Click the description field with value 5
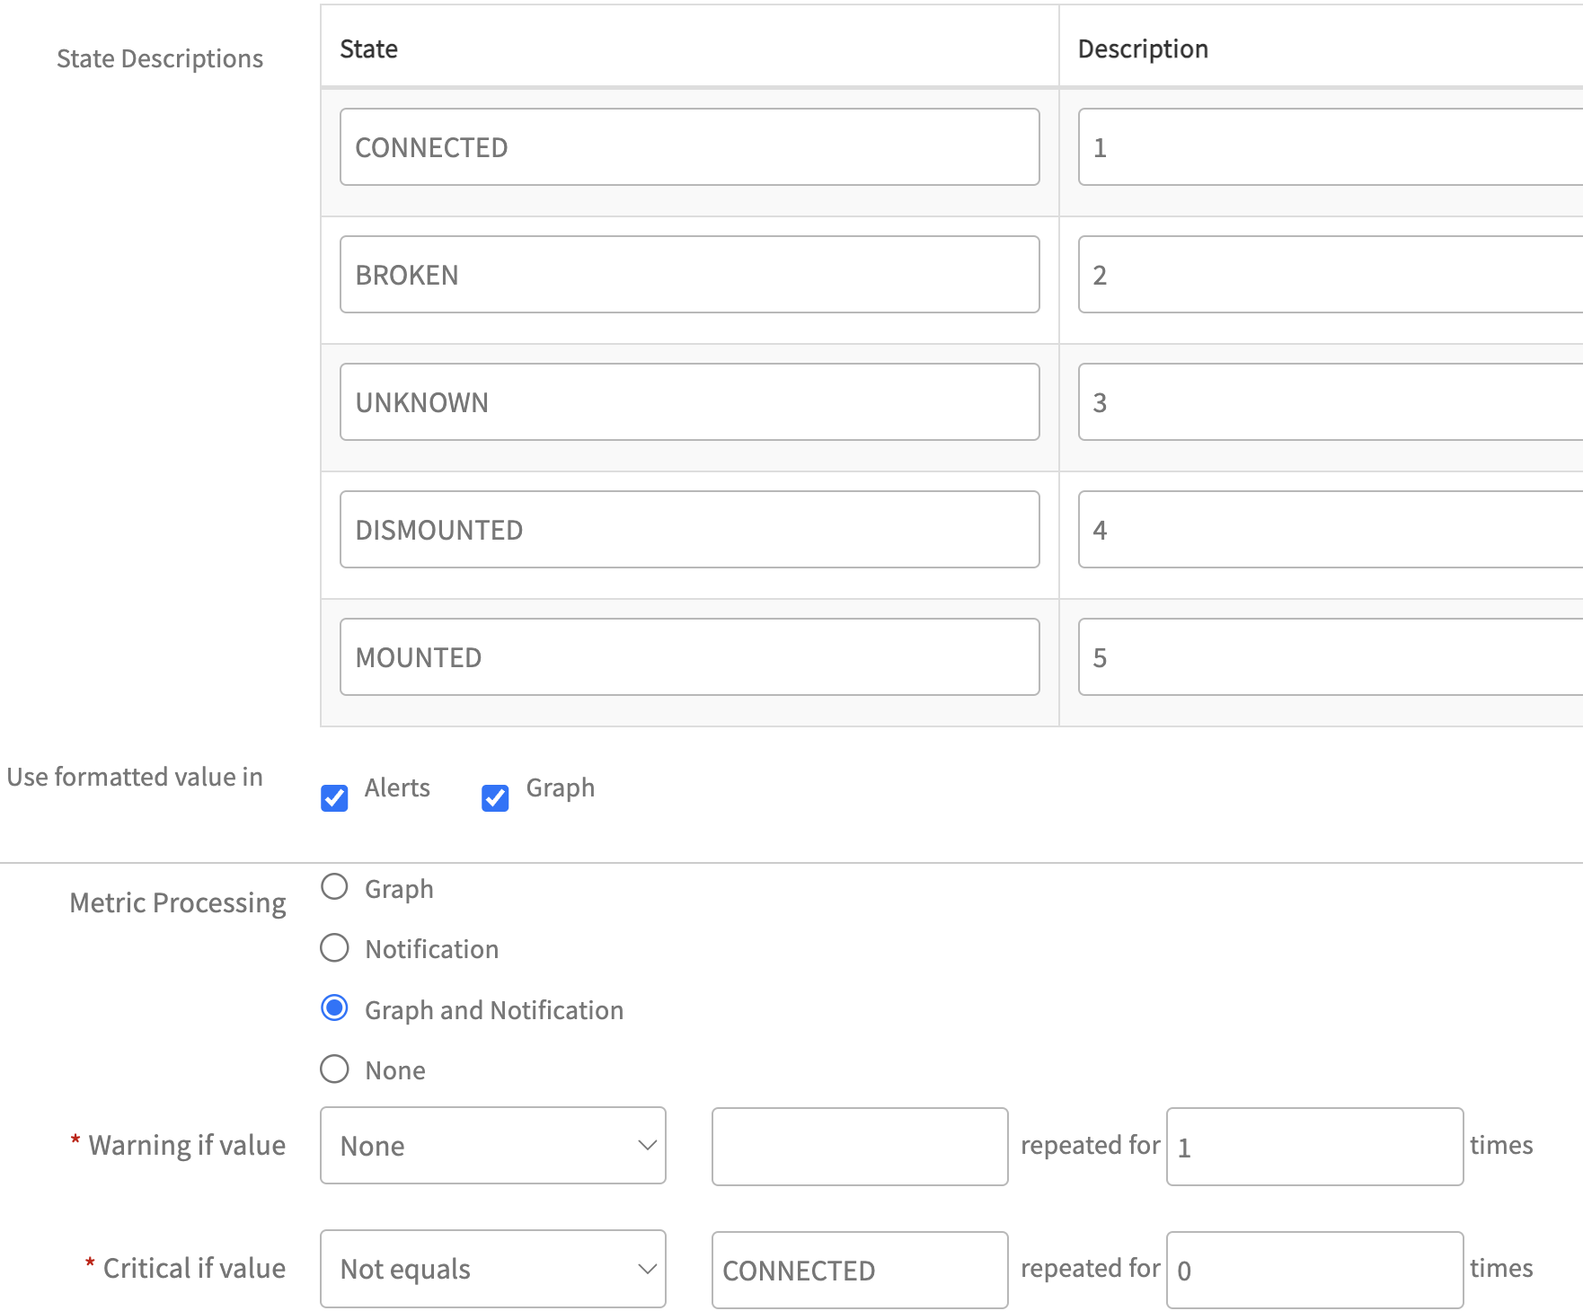 coord(1331,657)
